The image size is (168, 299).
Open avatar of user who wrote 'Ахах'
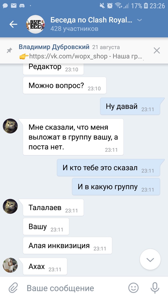pos(10,265)
